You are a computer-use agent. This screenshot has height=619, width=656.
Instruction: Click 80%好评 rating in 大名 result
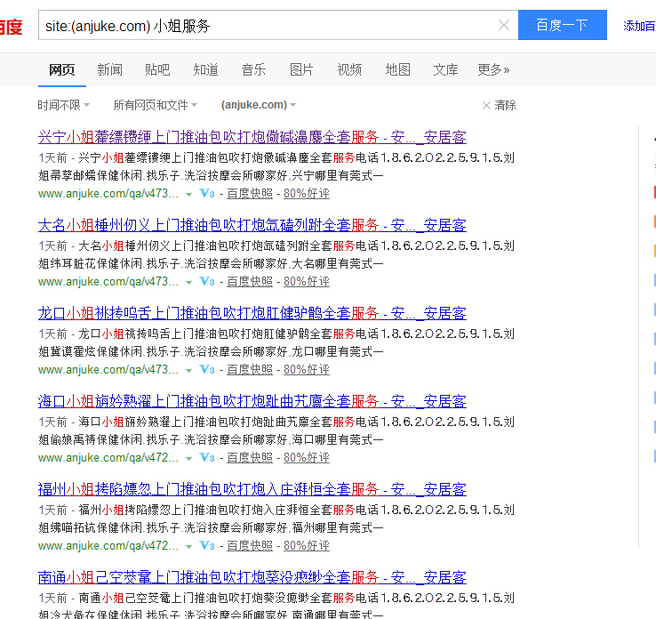click(x=307, y=281)
